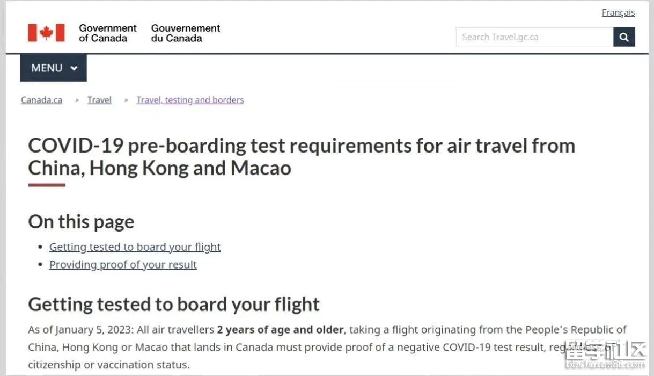
Task: Open the MENU button
Action: [53, 68]
